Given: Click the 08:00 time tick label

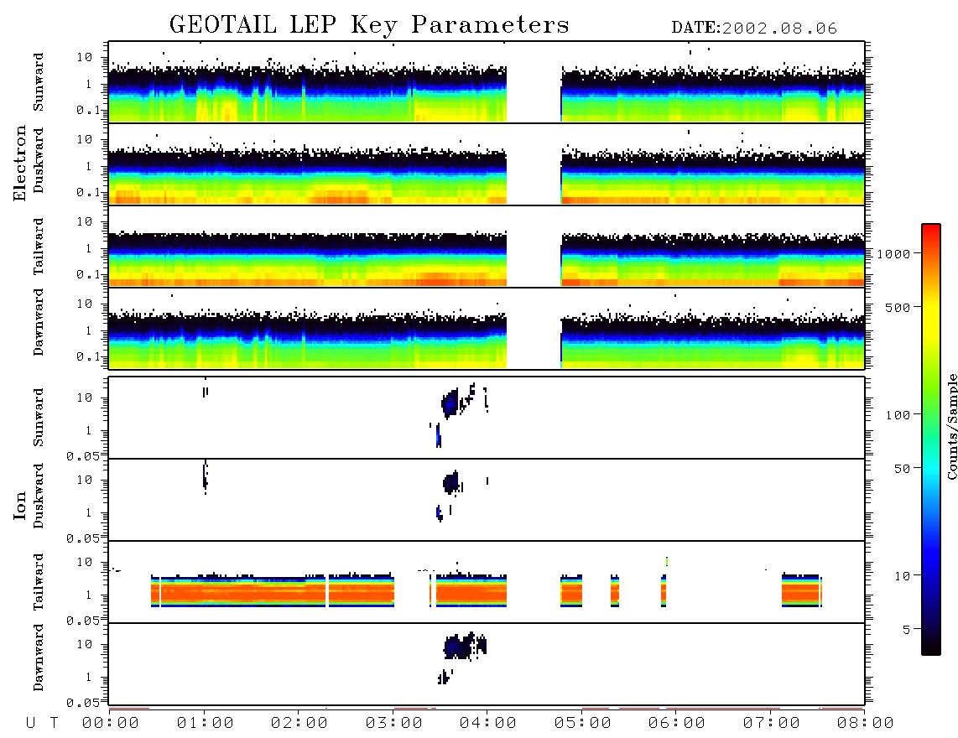Looking at the screenshot, I should [866, 724].
